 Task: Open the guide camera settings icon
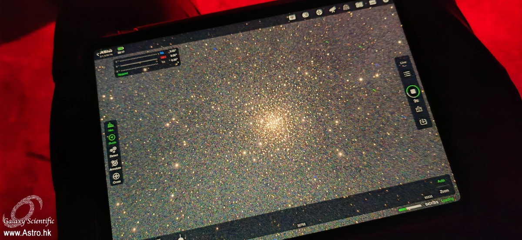[x=319, y=12]
